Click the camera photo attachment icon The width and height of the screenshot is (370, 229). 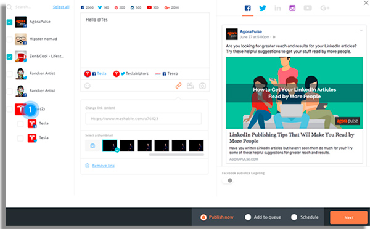point(202,86)
